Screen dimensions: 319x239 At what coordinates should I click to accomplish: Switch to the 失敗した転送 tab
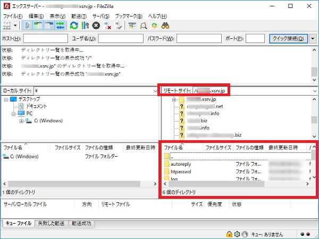click(x=52, y=224)
